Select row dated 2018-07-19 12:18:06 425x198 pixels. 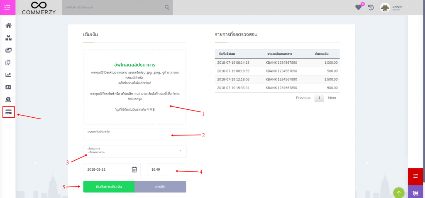point(277,80)
